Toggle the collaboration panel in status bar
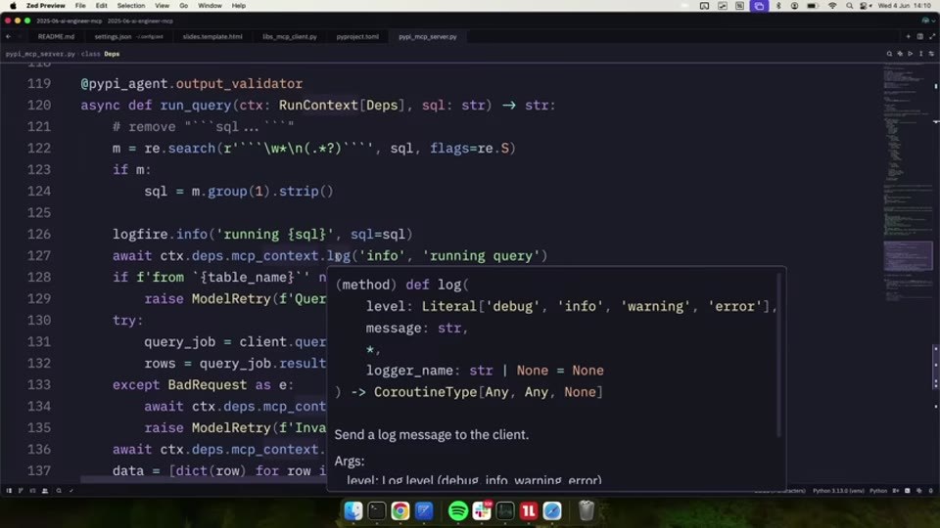Viewport: 940px width, 528px height. pos(45,491)
